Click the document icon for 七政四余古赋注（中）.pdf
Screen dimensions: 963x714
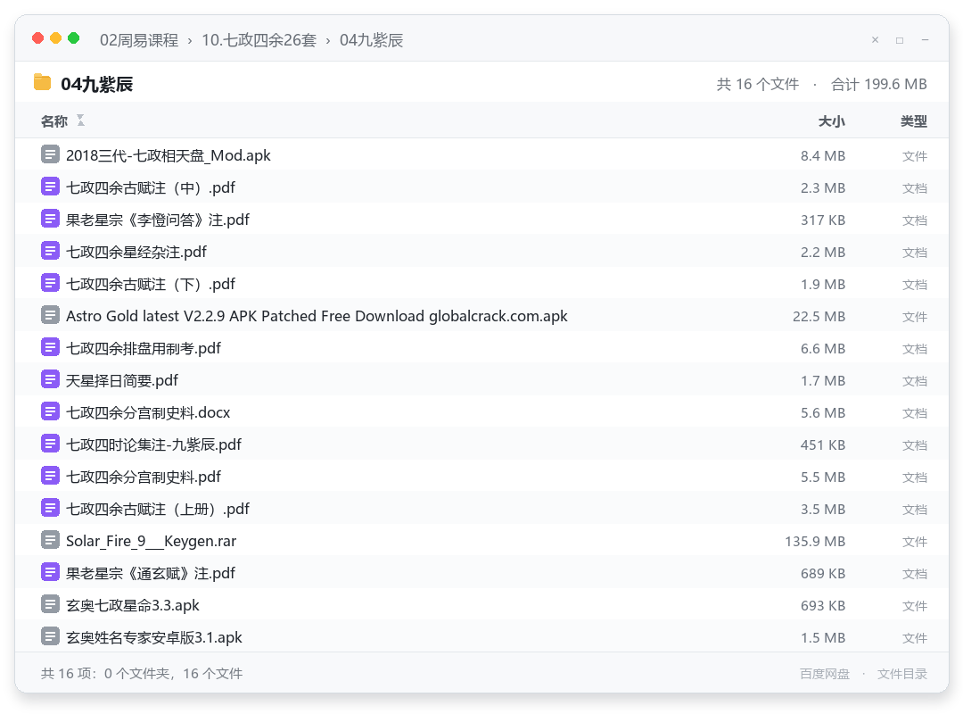(x=50, y=187)
